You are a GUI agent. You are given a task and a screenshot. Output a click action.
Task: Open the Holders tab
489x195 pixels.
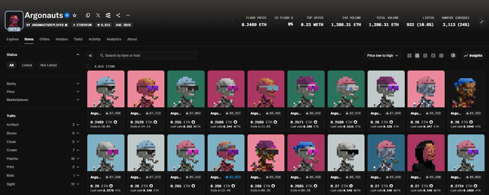(62, 39)
